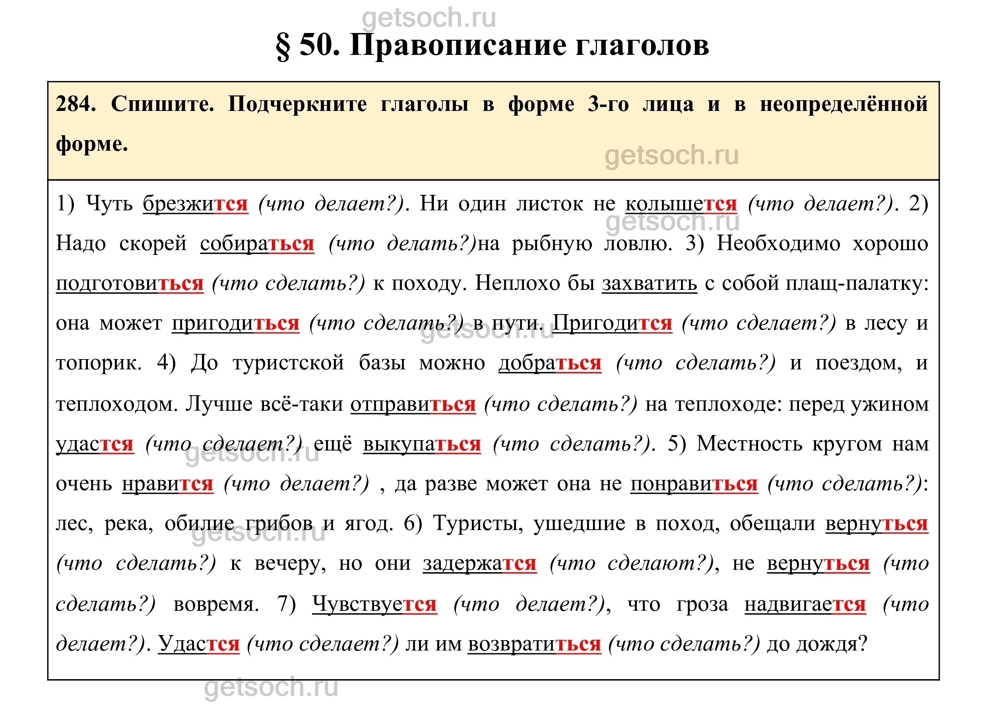The height and width of the screenshot is (705, 987).
Task: Click the underlined word 'брезжится'
Action: click(x=195, y=203)
